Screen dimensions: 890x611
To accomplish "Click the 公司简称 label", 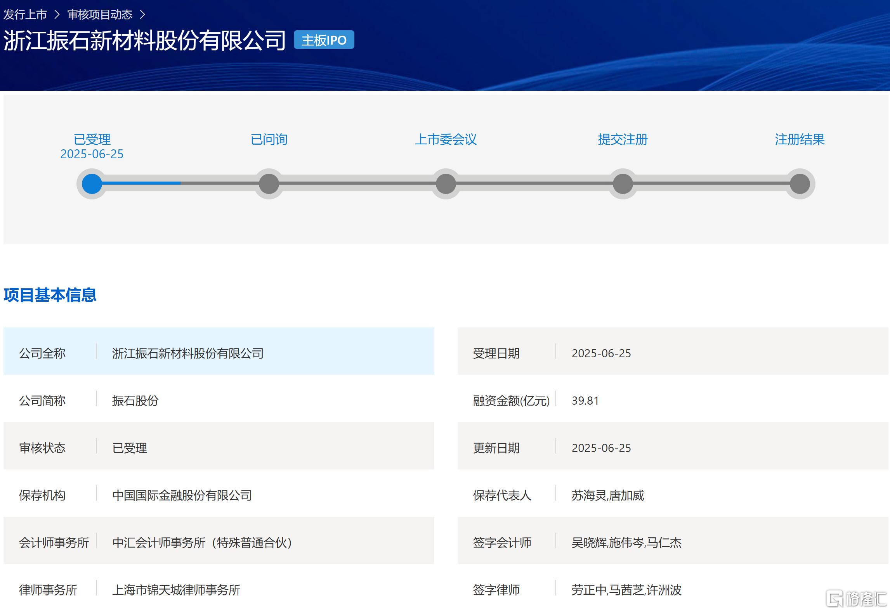I will (42, 400).
